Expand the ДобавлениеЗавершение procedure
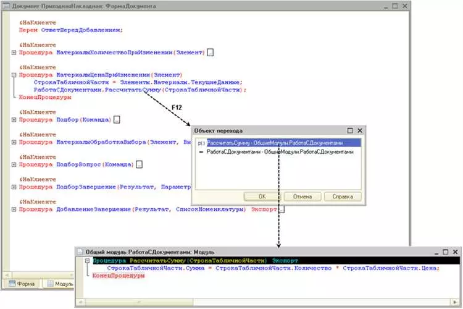The width and height of the screenshot is (463, 309). click(14, 210)
